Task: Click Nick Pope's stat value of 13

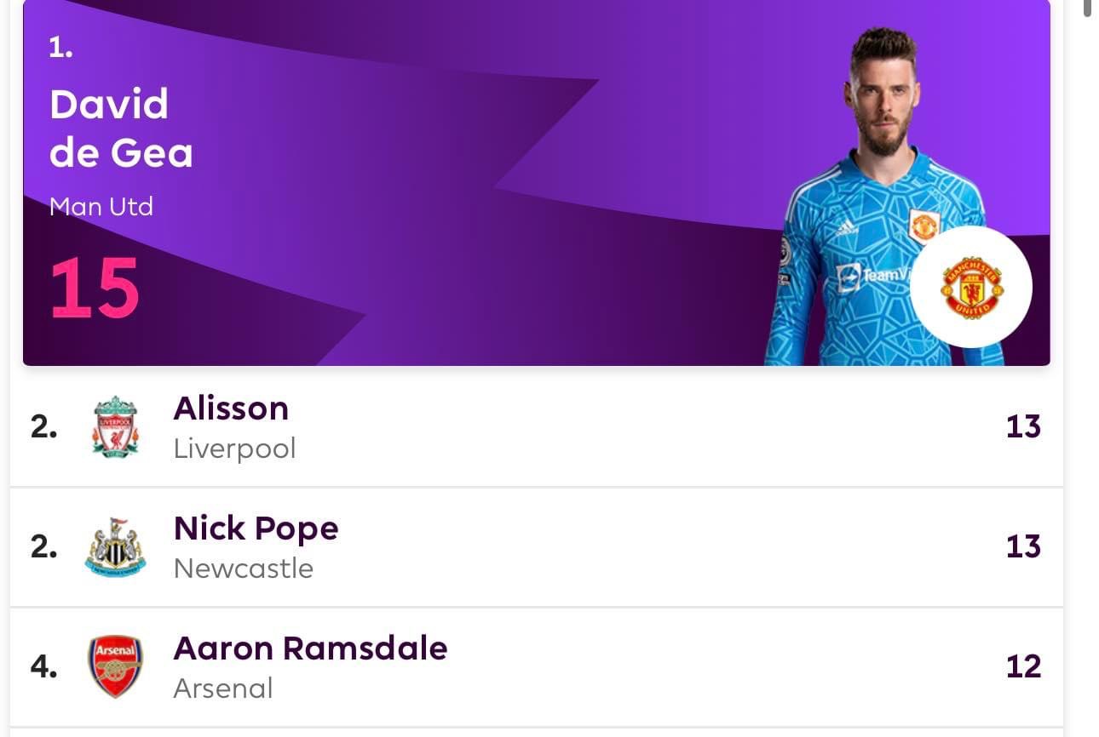Action: coord(1023,546)
